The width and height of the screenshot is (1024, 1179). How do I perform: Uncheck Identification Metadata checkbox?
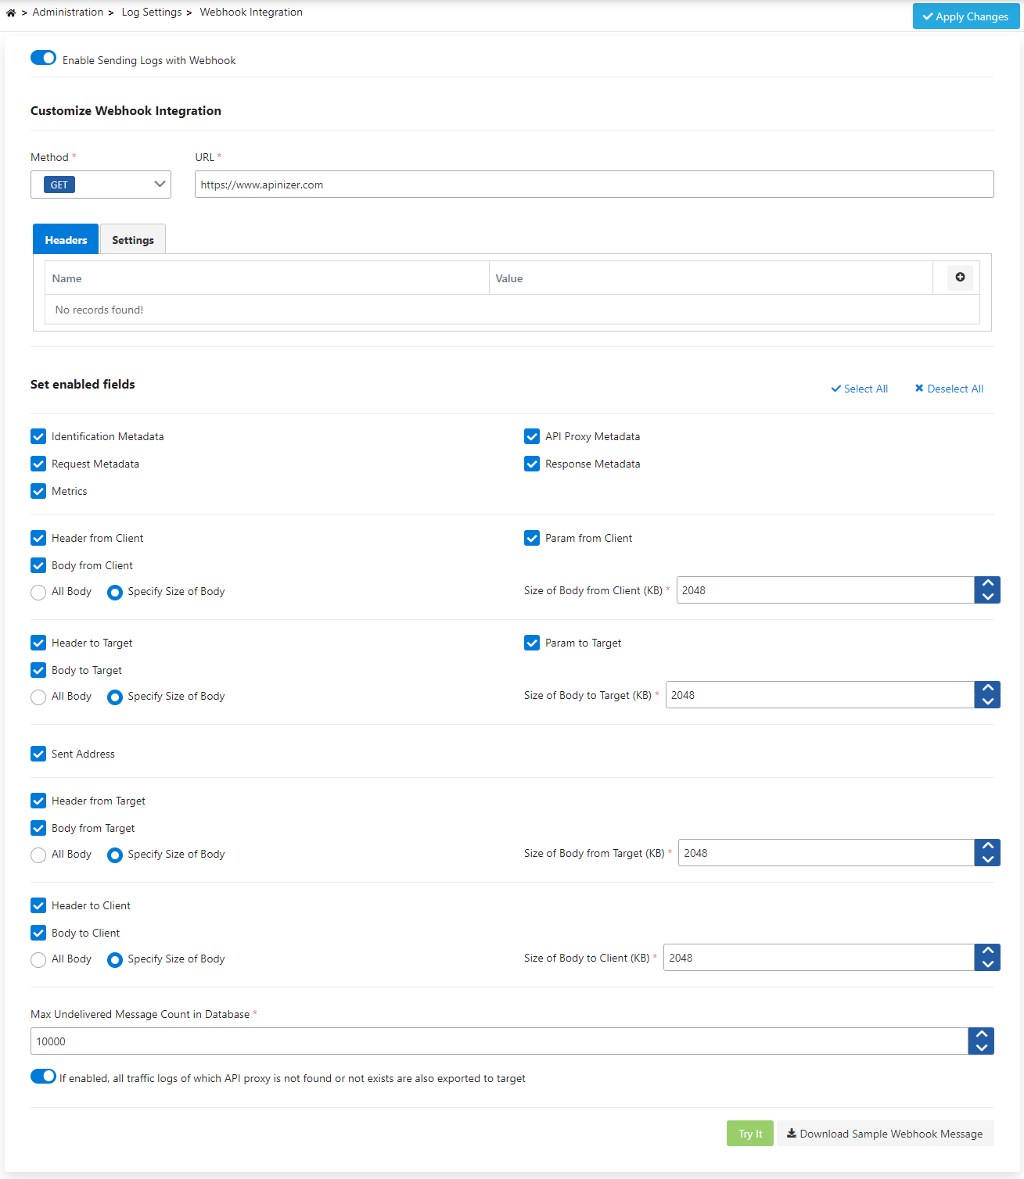click(x=38, y=436)
